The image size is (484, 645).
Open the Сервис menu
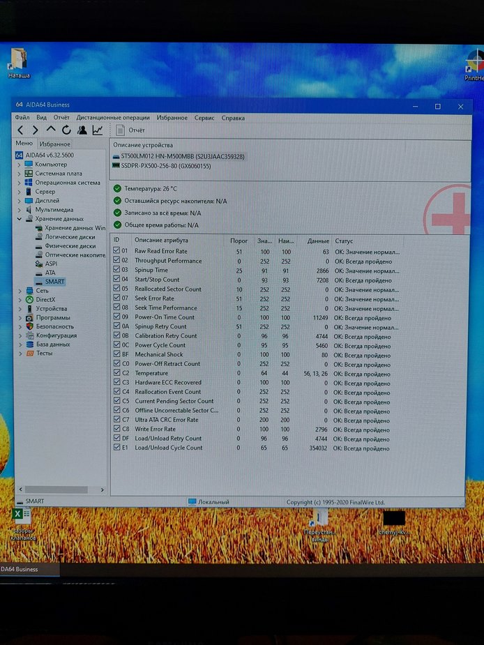pyautogui.click(x=204, y=118)
